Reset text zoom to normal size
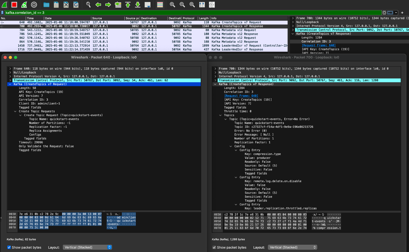This screenshot has width=409, height=252. pos(192,4)
